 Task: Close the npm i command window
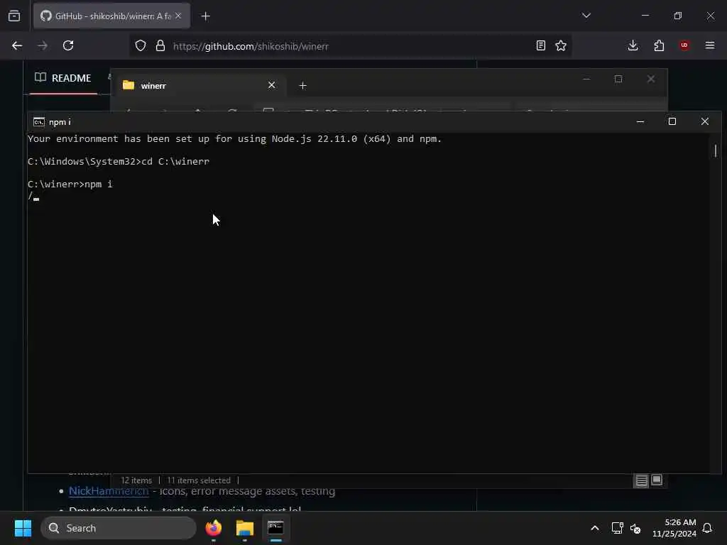pyautogui.click(x=705, y=121)
